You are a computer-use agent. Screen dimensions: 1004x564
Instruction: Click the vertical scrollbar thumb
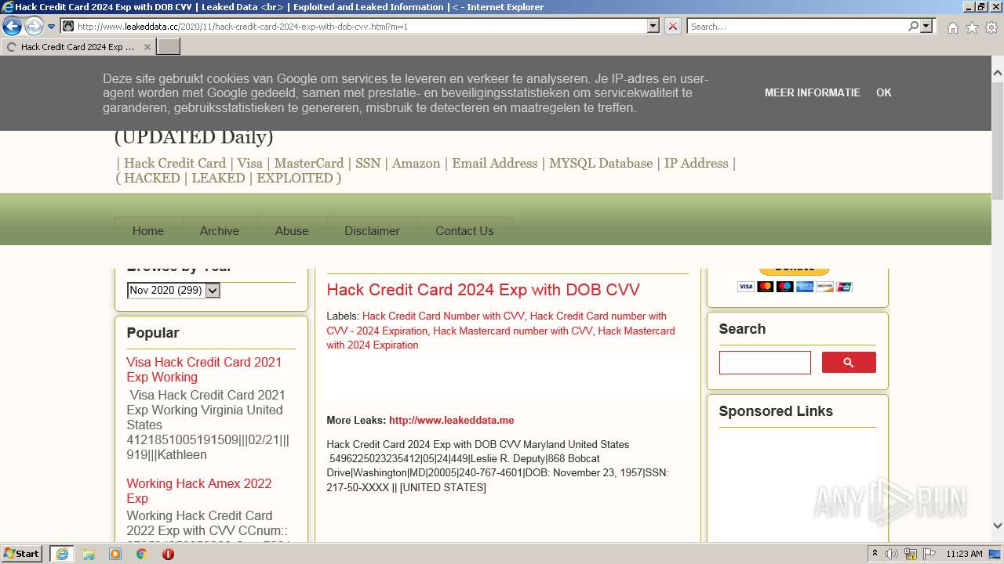998,139
